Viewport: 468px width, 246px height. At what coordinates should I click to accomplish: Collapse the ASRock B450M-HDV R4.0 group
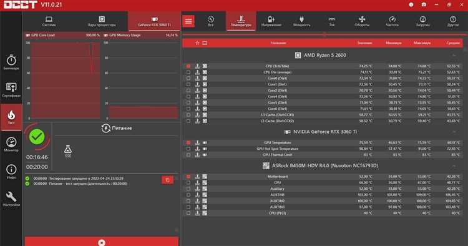tap(454, 165)
